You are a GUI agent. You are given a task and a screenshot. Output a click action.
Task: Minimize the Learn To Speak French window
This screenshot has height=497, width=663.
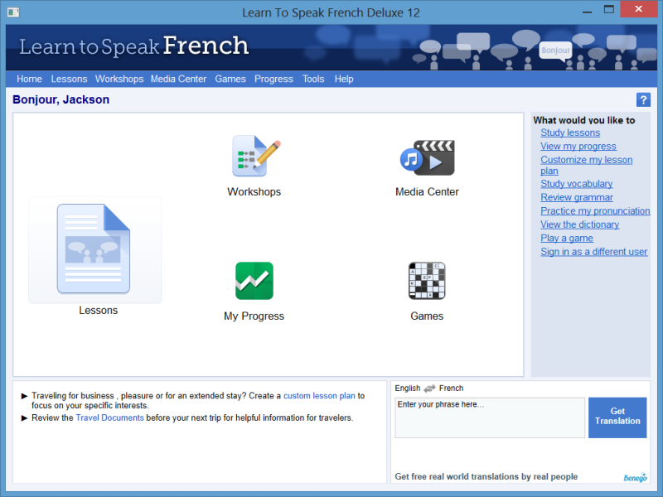[587, 12]
